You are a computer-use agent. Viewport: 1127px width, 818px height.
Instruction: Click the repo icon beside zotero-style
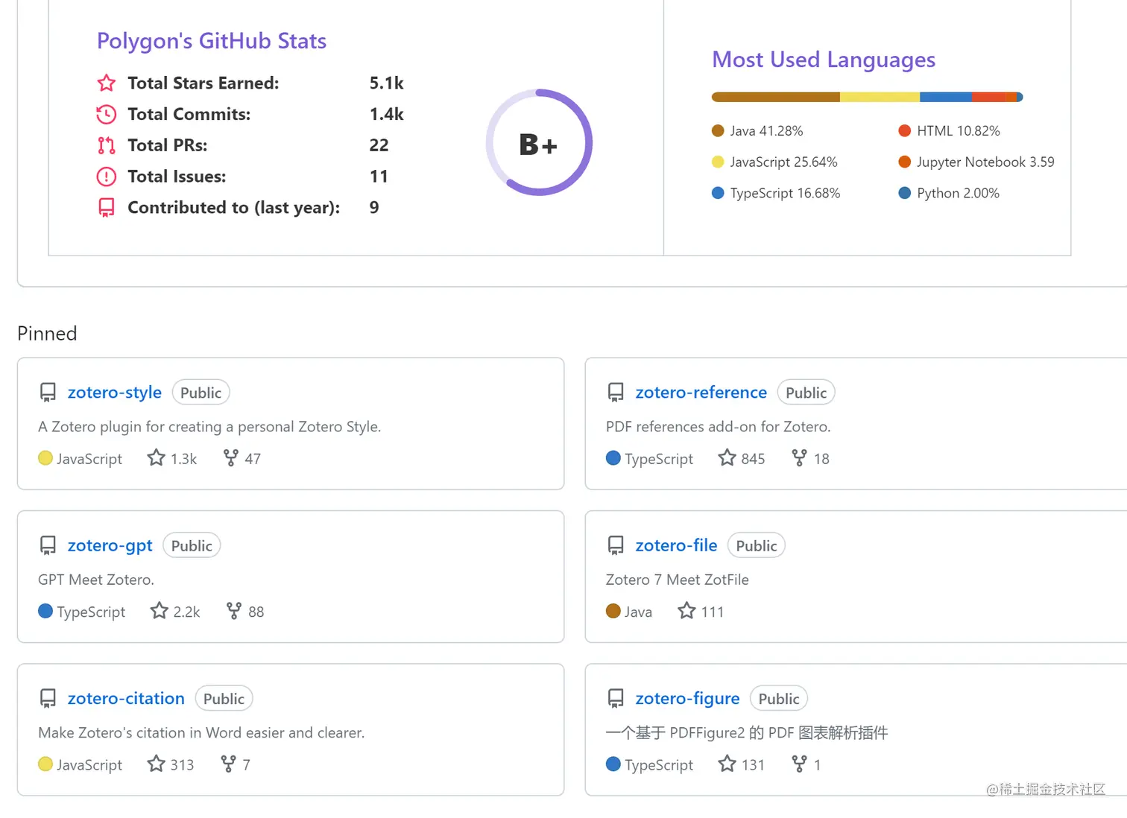click(48, 393)
